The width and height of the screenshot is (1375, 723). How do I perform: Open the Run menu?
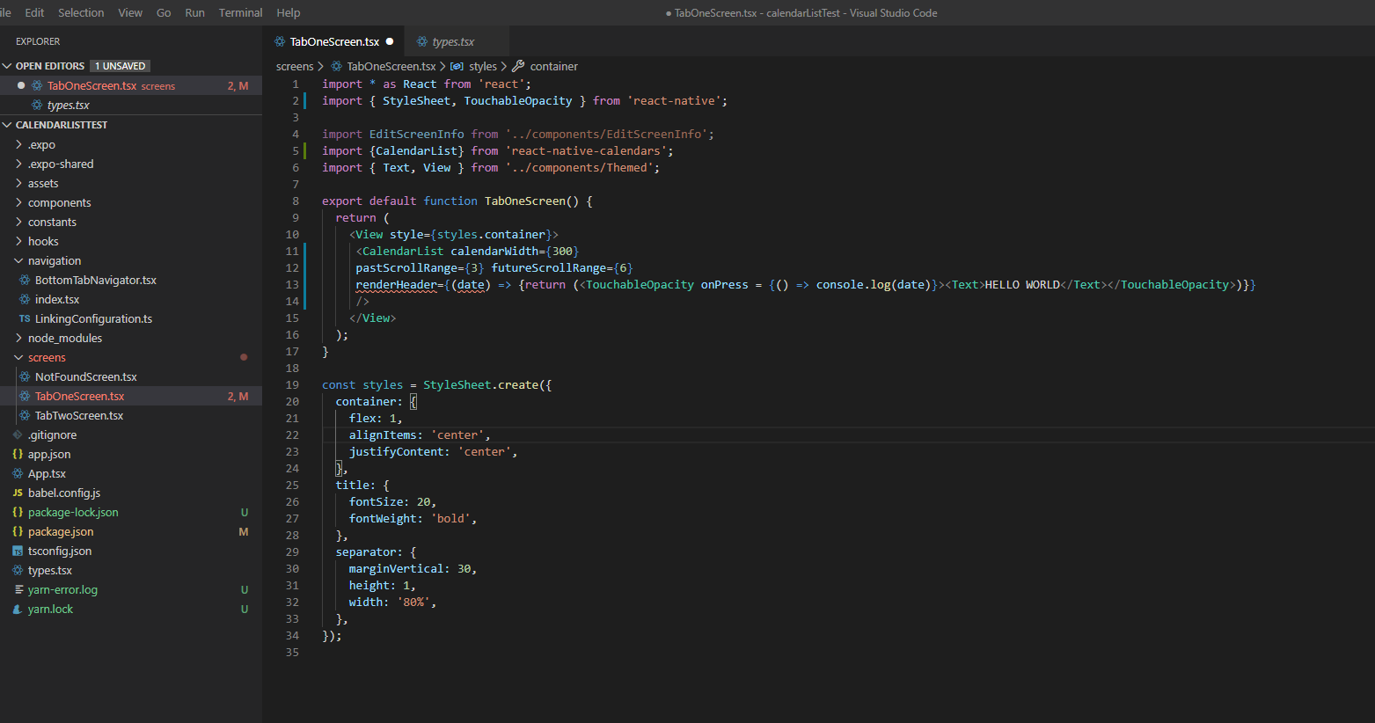[x=194, y=12]
